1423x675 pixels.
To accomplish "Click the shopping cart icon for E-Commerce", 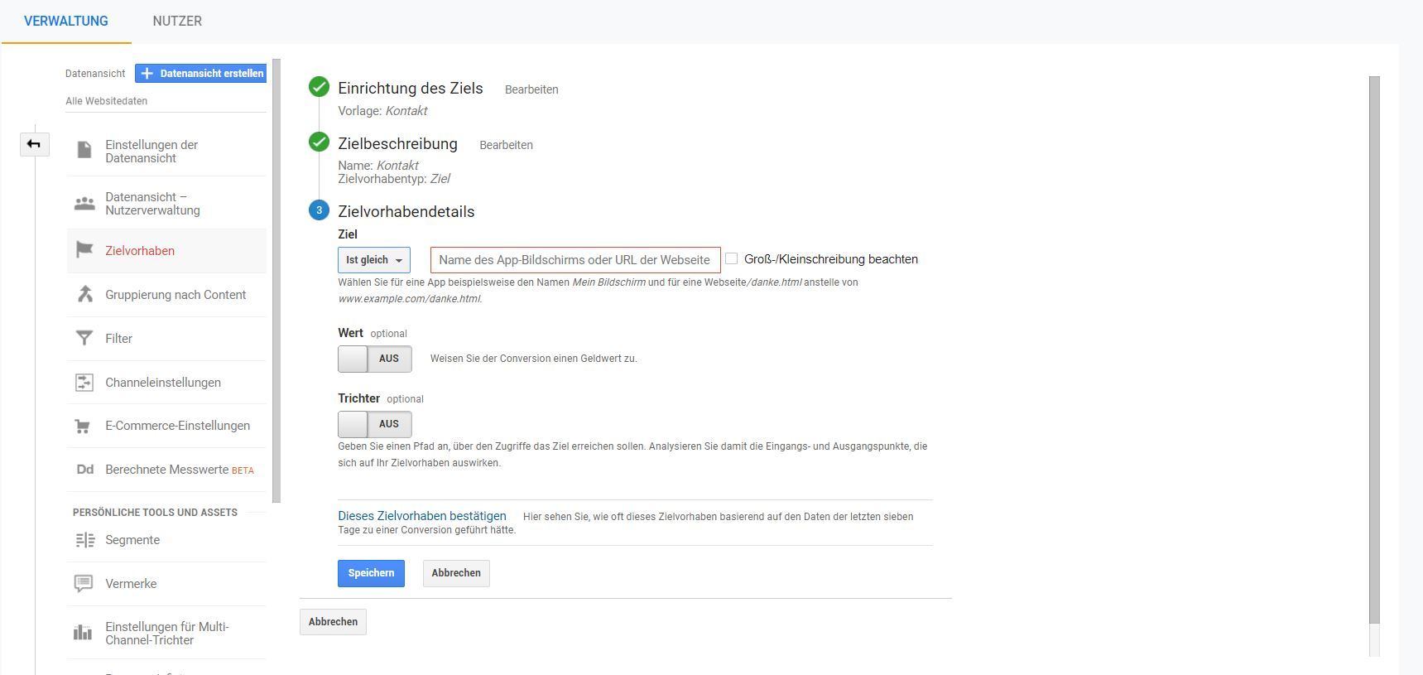I will tap(83, 426).
